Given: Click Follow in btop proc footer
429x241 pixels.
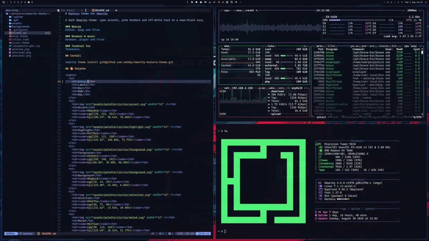Looking at the screenshot, I should tap(399, 117).
